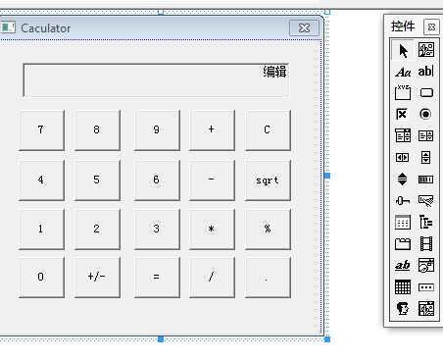The width and height of the screenshot is (443, 360).
Task: Select the sqrt button
Action: (268, 180)
